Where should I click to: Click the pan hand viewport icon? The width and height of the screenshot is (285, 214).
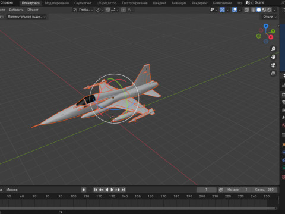(273, 57)
